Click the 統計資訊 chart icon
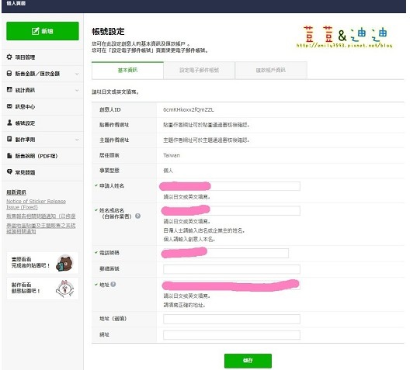This screenshot has height=370, width=410. (x=9, y=89)
